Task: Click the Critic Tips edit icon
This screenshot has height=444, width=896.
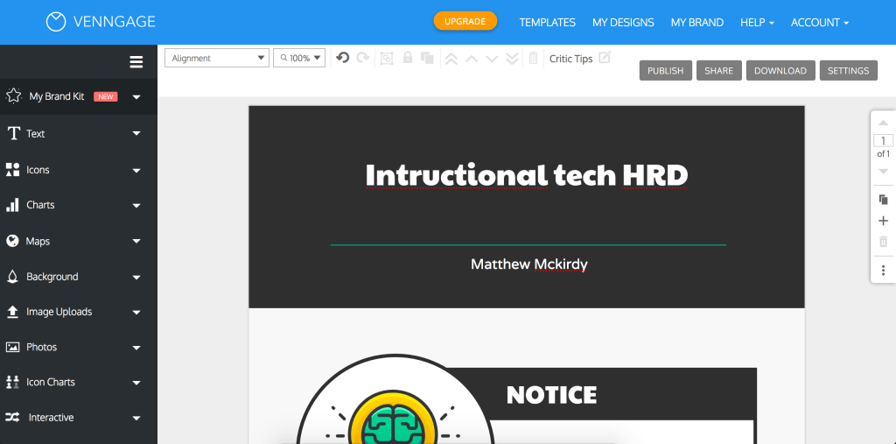Action: click(604, 58)
